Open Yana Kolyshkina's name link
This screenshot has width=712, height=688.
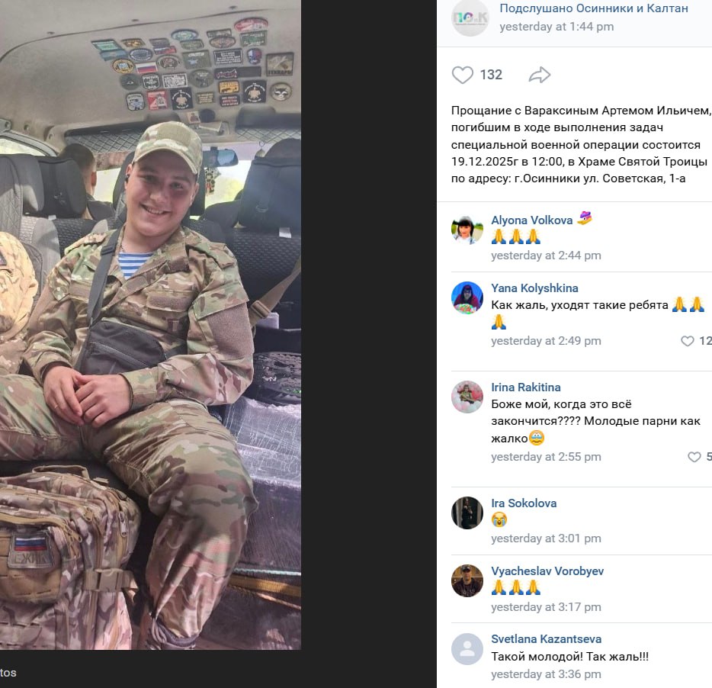coord(534,288)
